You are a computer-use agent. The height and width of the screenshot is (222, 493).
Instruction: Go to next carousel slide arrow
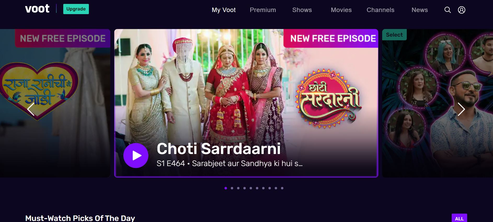click(461, 109)
